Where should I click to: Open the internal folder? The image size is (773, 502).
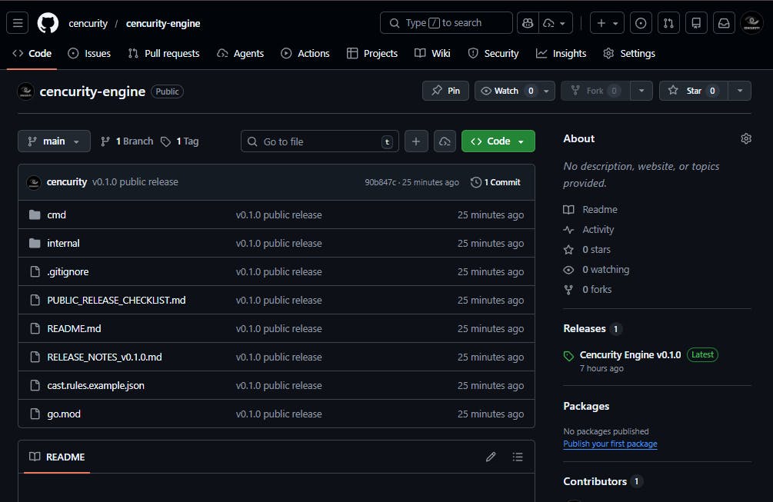pyautogui.click(x=63, y=244)
